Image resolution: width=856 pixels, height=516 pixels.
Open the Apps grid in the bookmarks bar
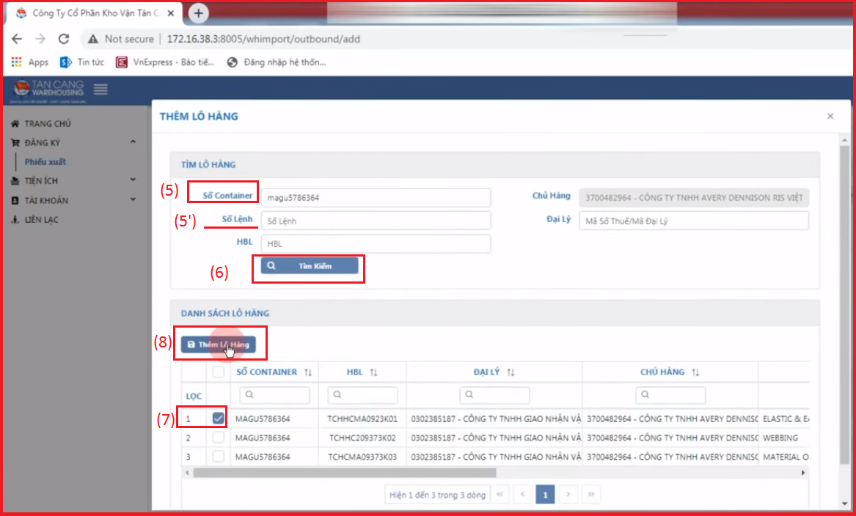coord(30,62)
